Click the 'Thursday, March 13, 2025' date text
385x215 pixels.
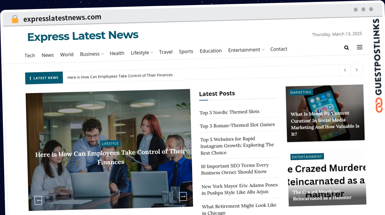[337, 34]
